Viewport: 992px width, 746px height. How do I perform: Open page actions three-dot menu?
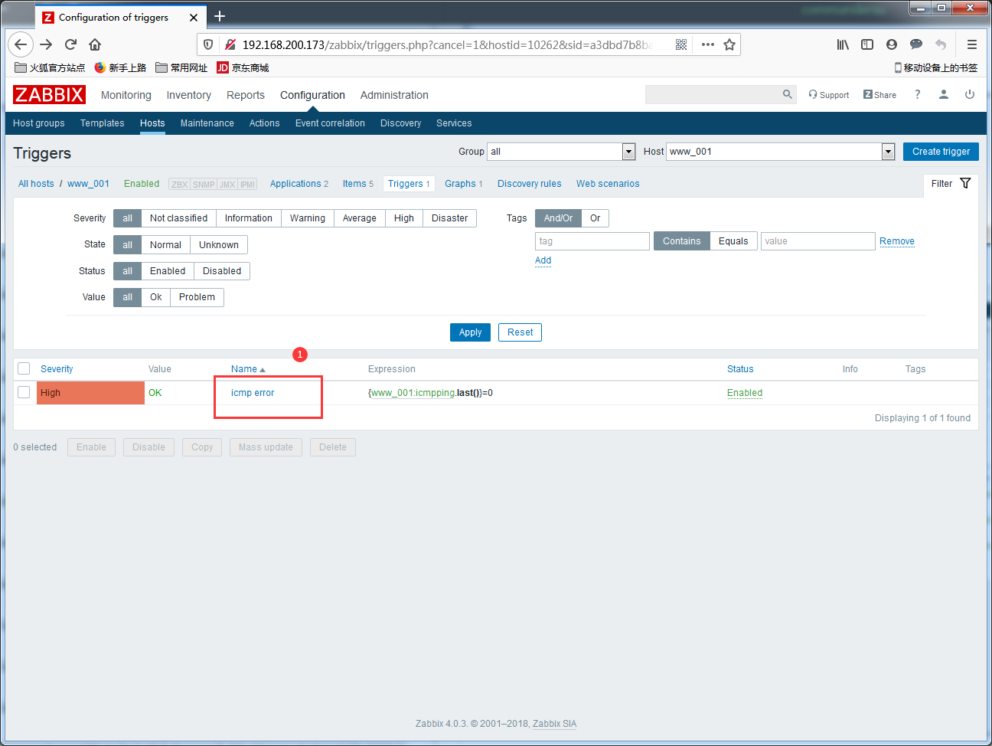[x=708, y=44]
